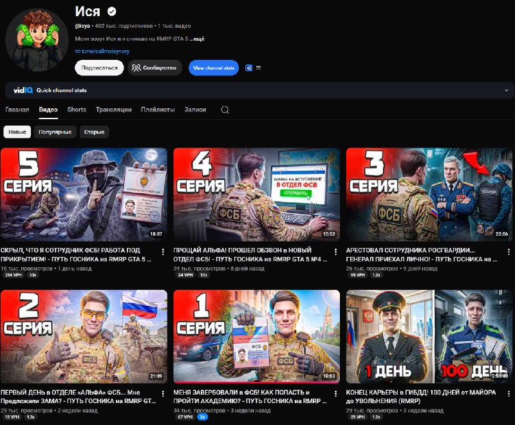Open the '1 СЕРИЯ' video thumbnail
Screen dimensions: 515x425
256,336
